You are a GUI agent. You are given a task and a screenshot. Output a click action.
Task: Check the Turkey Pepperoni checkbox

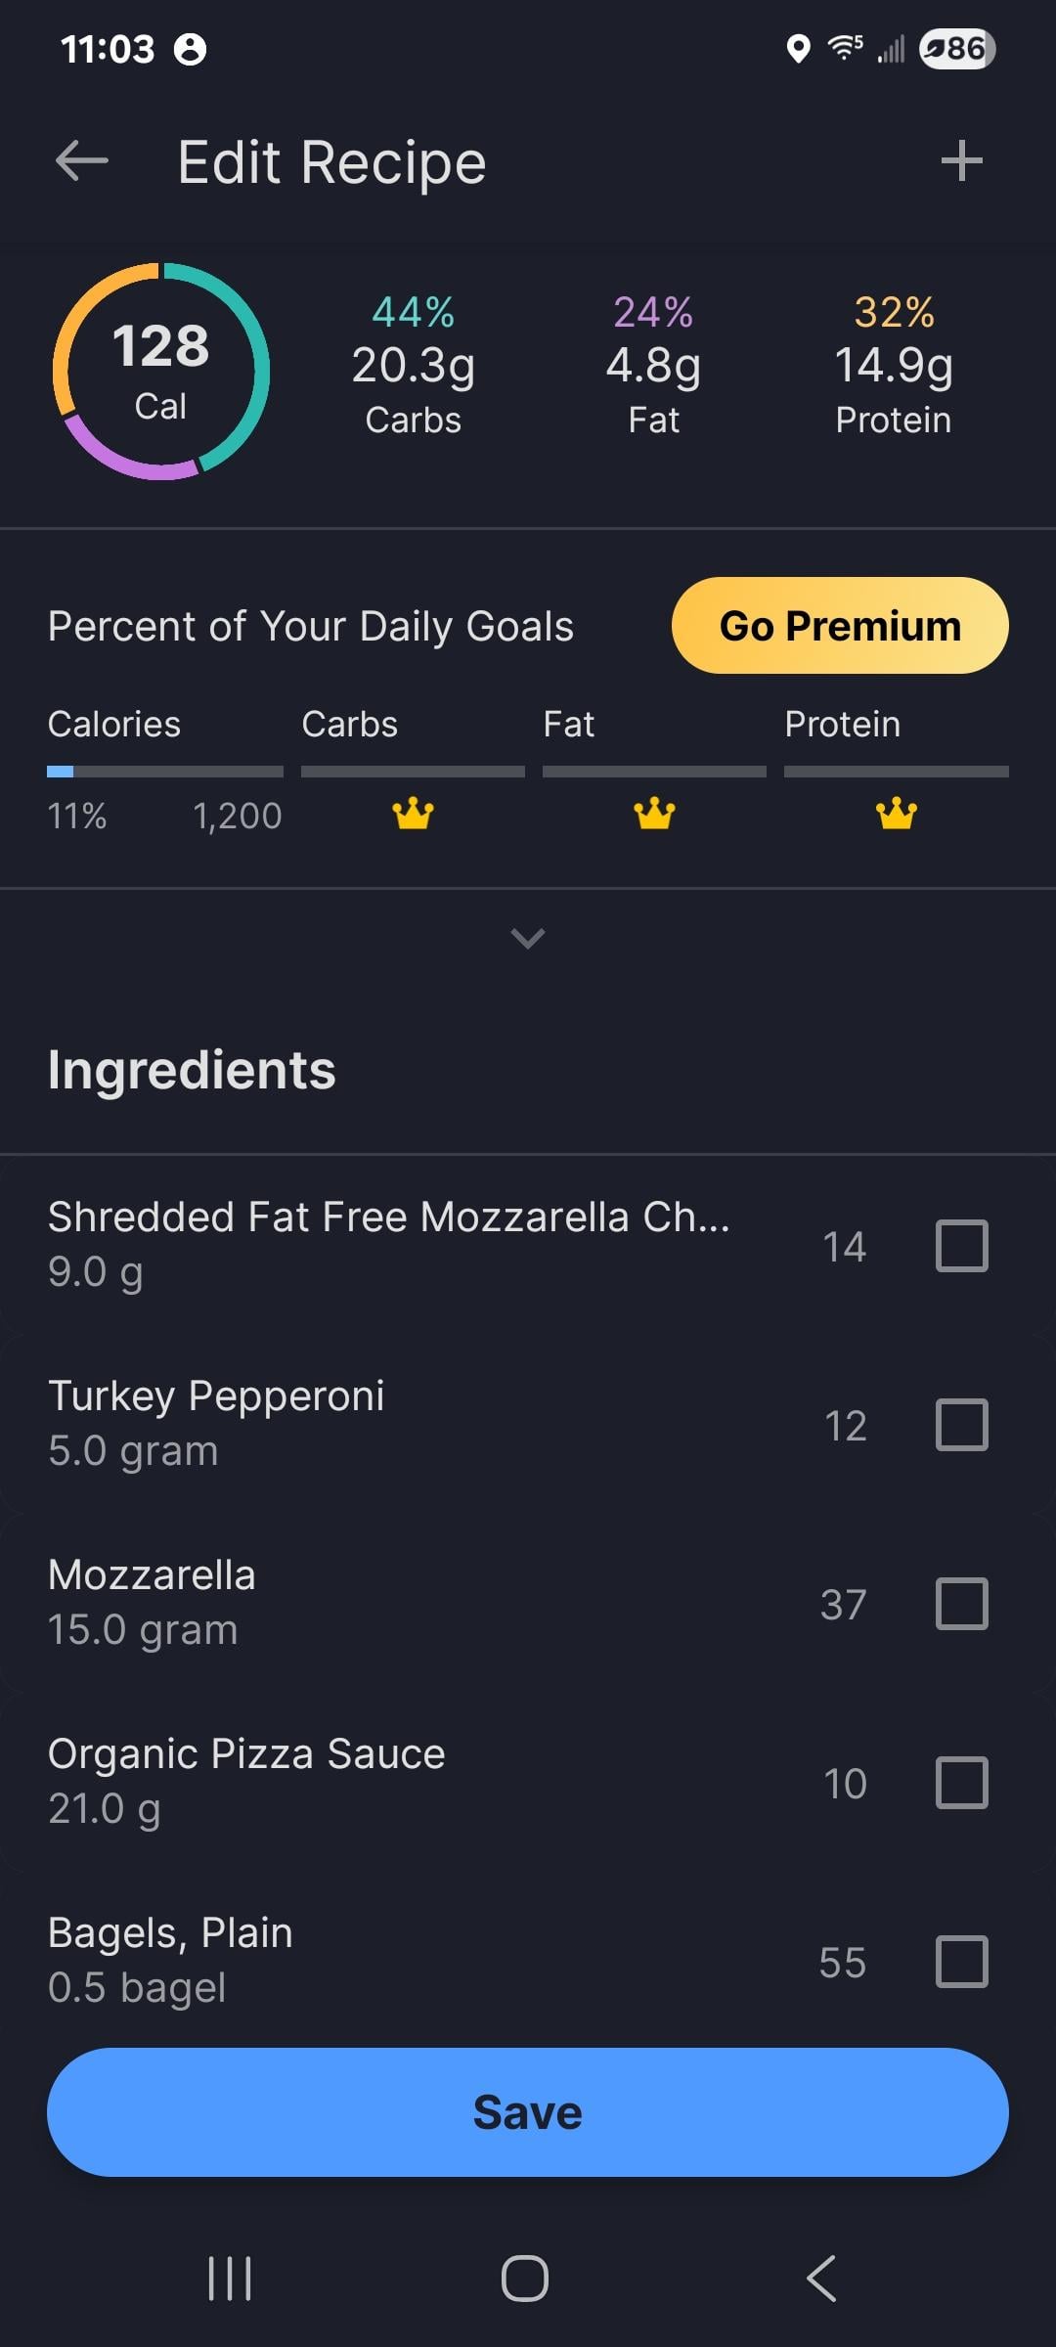[x=962, y=1424]
